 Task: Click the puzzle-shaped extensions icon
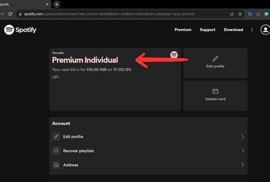258,14
